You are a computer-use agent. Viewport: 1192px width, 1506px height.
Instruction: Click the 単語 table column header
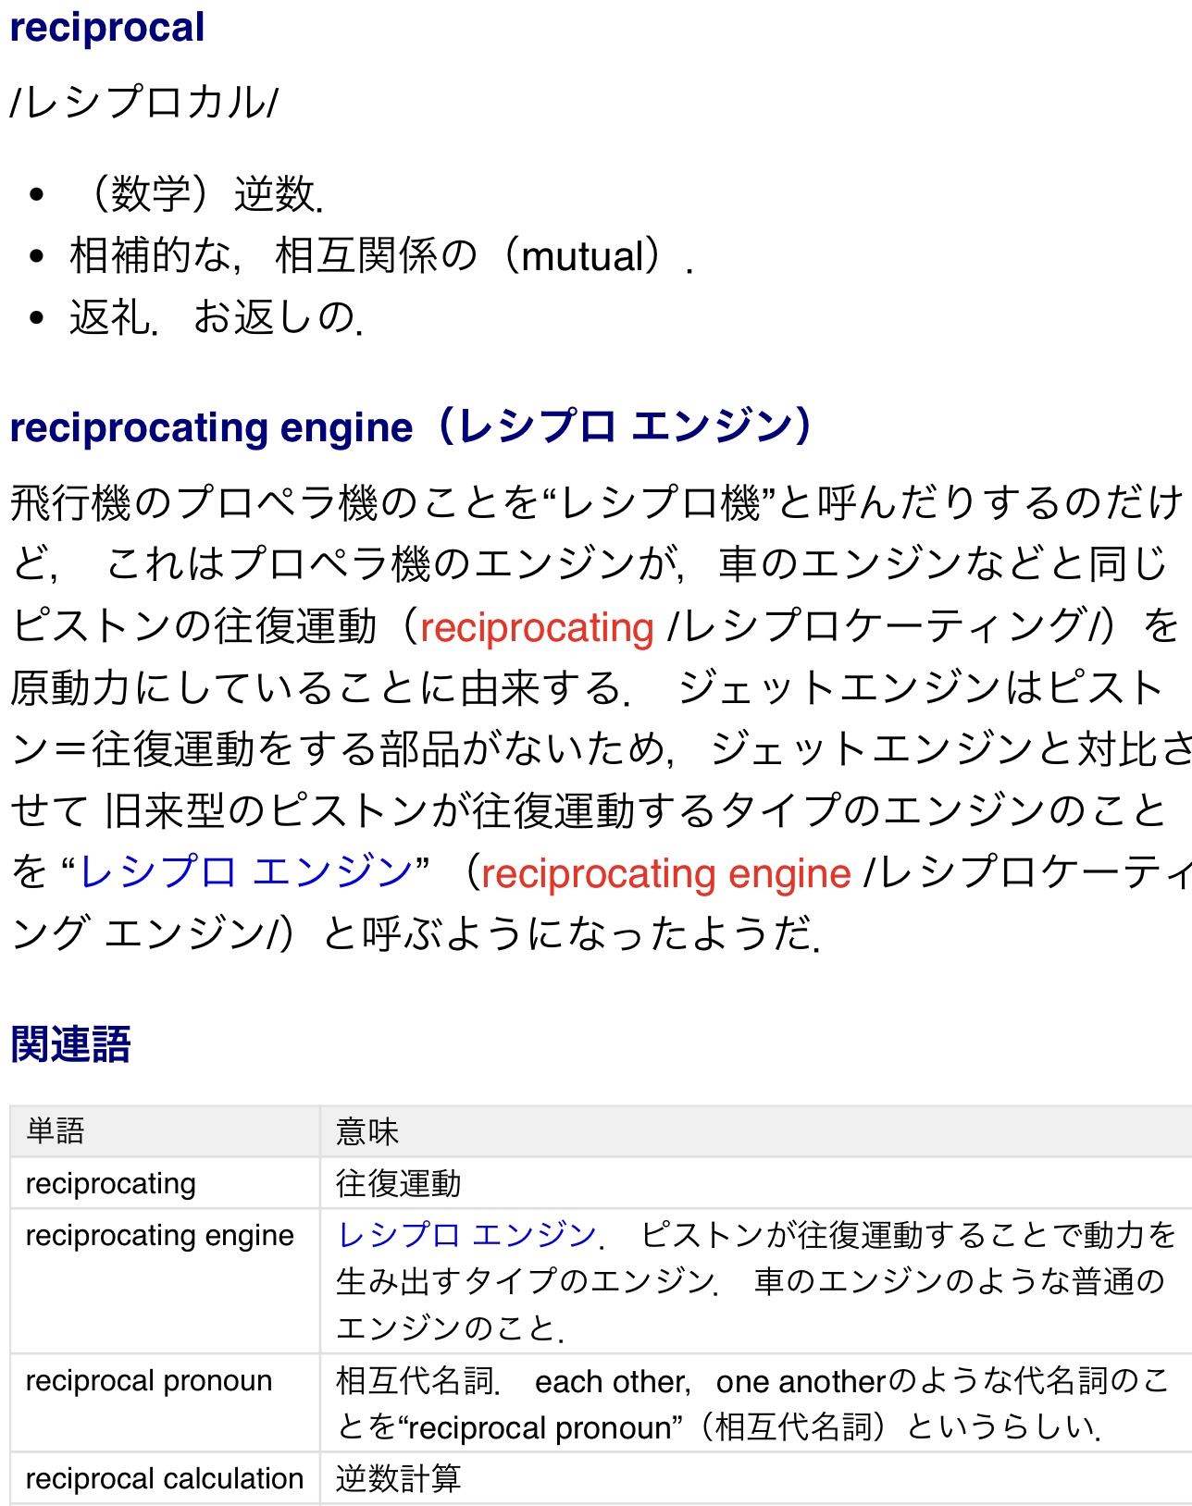56,1130
